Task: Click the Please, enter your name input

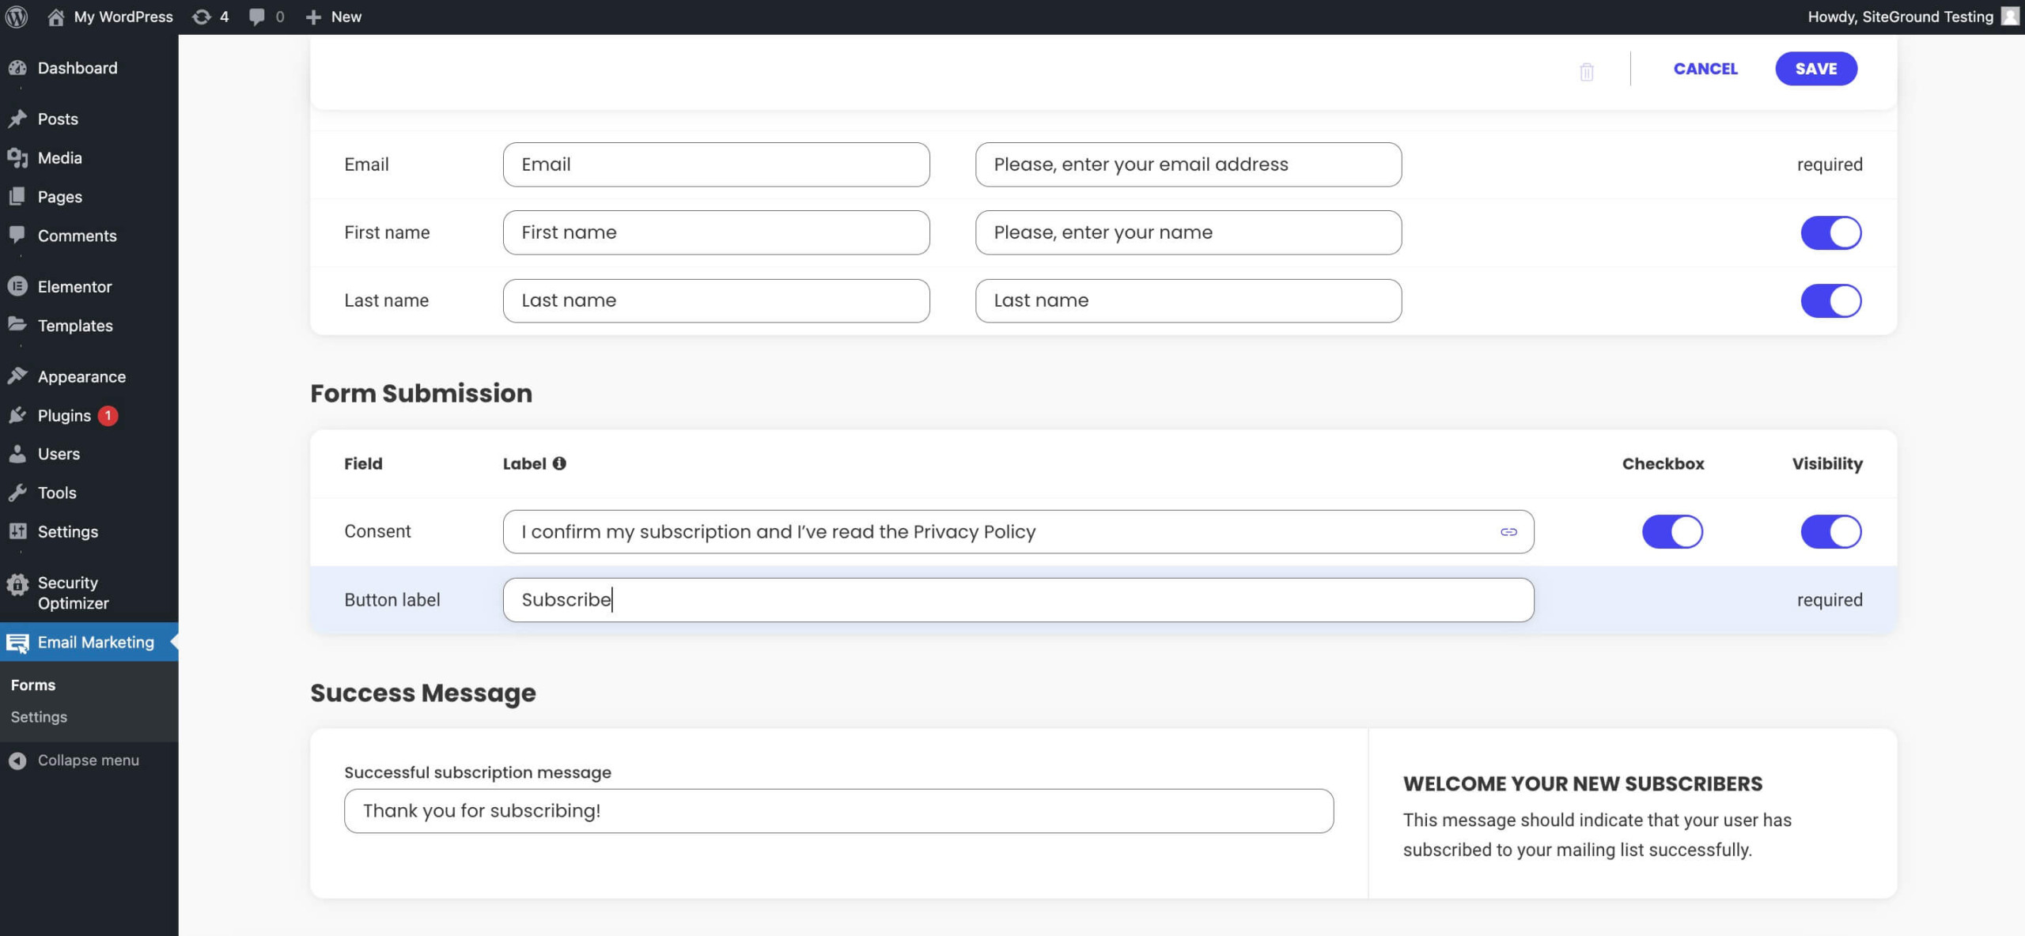Action: click(1188, 232)
